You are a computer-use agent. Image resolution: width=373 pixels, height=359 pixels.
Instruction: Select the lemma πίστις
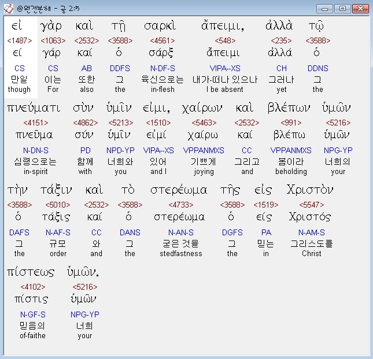[31, 299]
